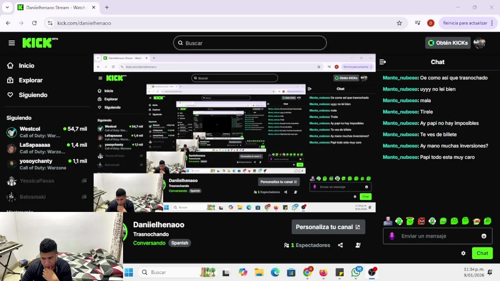This screenshot has height=281, width=500.
Task: Click the user-check follow icon below Personaliza tu canal
Action: [x=358, y=245]
